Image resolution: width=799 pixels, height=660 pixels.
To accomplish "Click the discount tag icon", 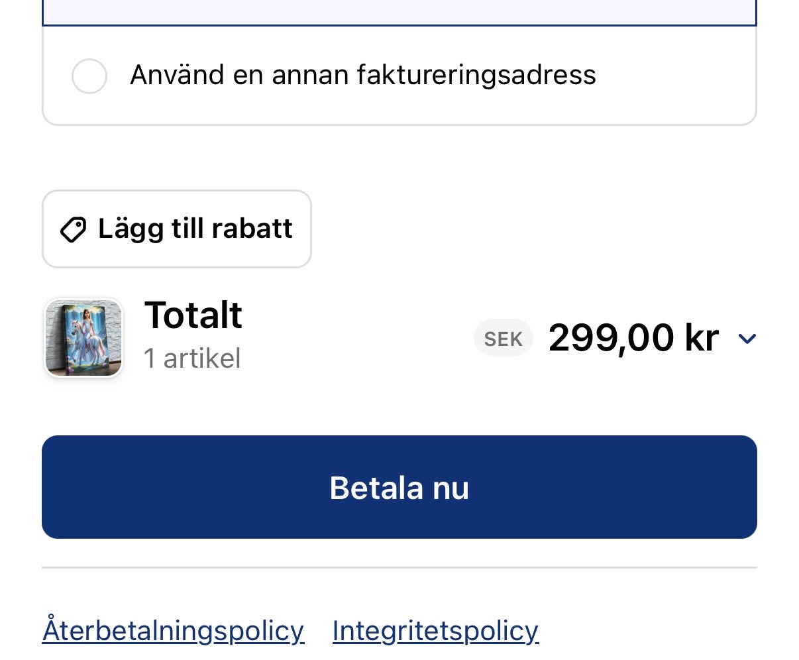I will (73, 229).
